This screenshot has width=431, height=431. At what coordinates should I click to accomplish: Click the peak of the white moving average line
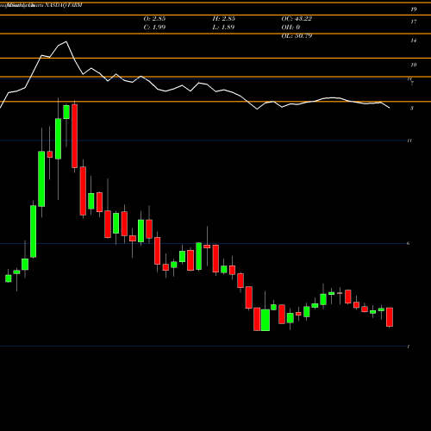[66, 41]
